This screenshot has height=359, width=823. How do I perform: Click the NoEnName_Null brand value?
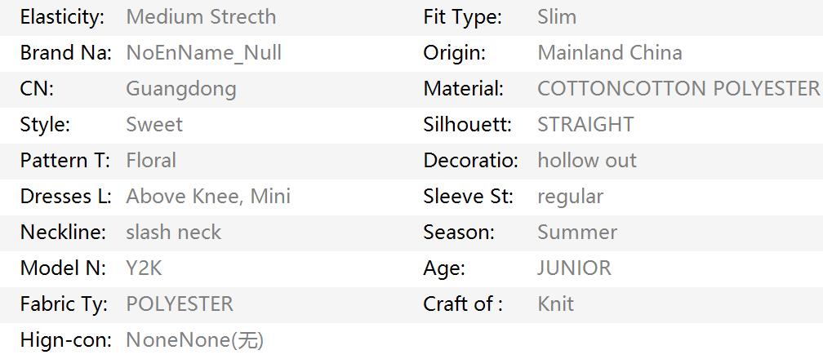(x=203, y=53)
